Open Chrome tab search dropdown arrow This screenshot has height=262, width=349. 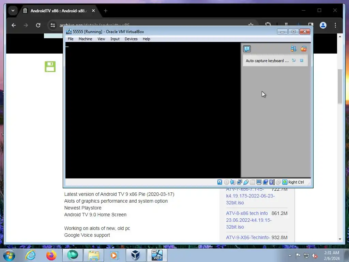(x=13, y=11)
